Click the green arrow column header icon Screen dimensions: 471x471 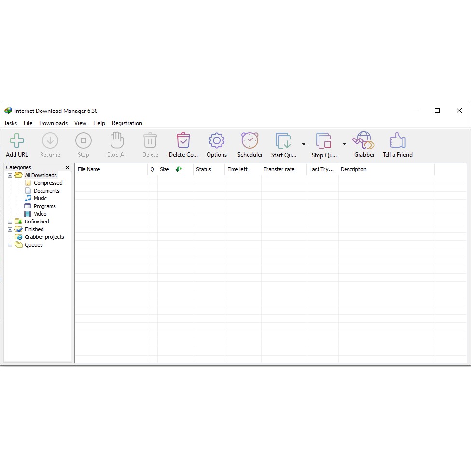pos(179,169)
